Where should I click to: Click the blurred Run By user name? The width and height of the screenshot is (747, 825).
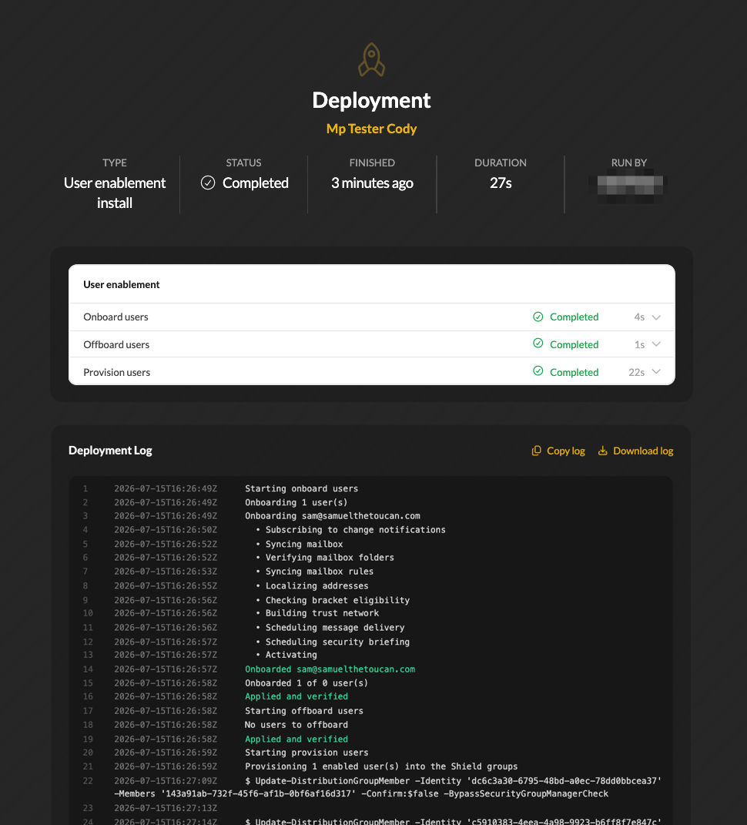(x=628, y=186)
